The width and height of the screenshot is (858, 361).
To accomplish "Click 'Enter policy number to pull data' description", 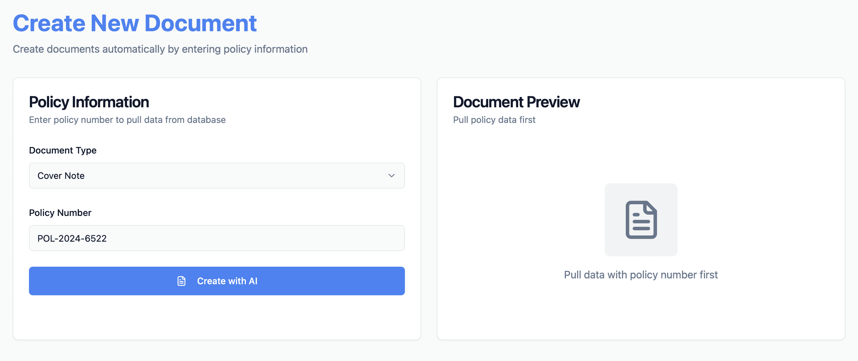I will coord(127,120).
